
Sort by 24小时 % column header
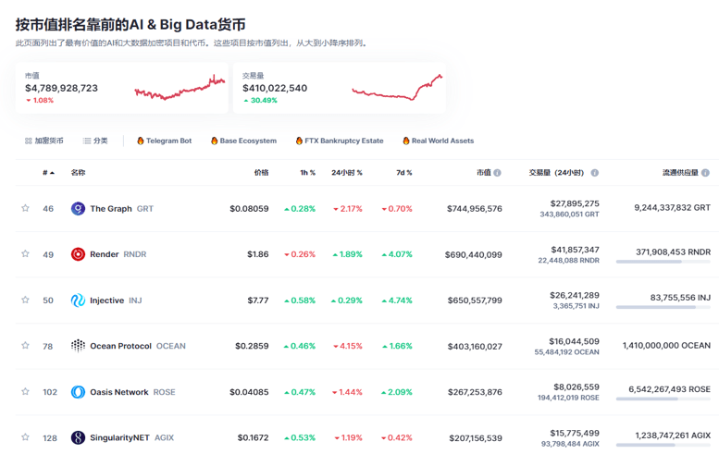point(346,173)
